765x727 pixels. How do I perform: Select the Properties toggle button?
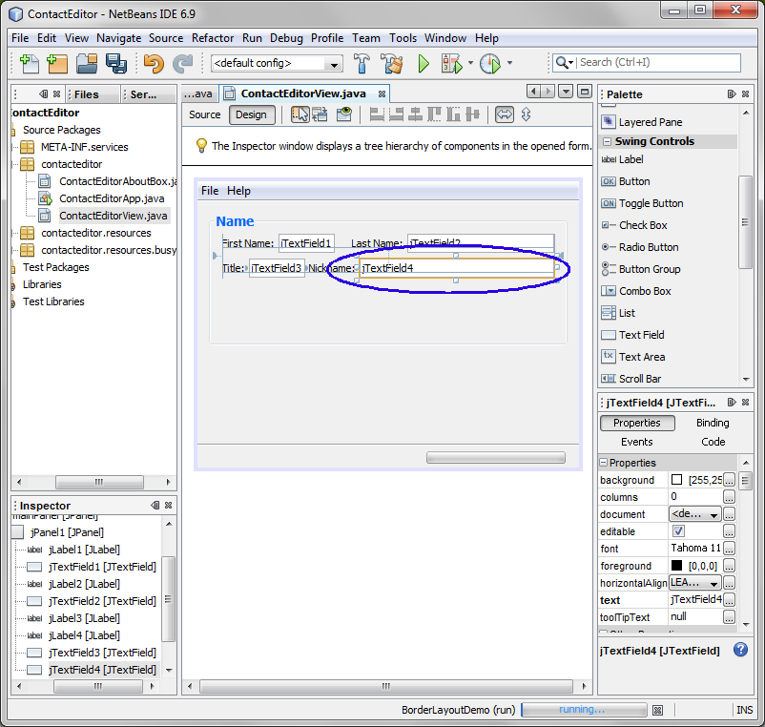point(637,423)
